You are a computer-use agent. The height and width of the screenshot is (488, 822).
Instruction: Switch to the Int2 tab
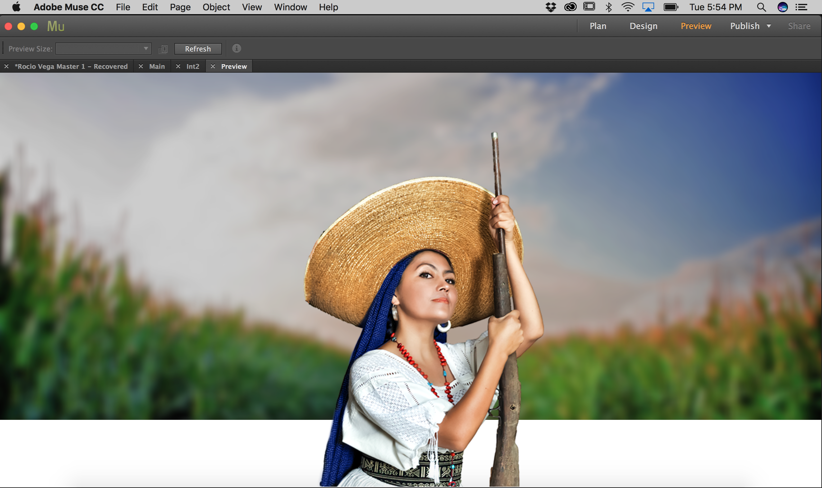(x=193, y=67)
